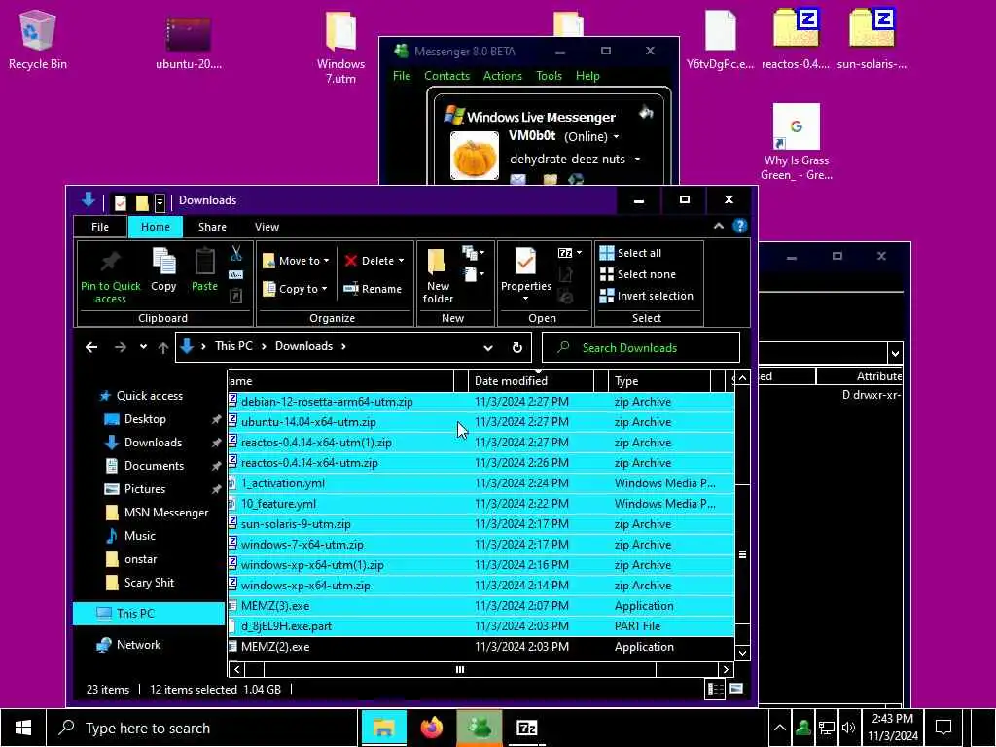
Task: Open Messenger Tools menu
Action: tap(549, 76)
